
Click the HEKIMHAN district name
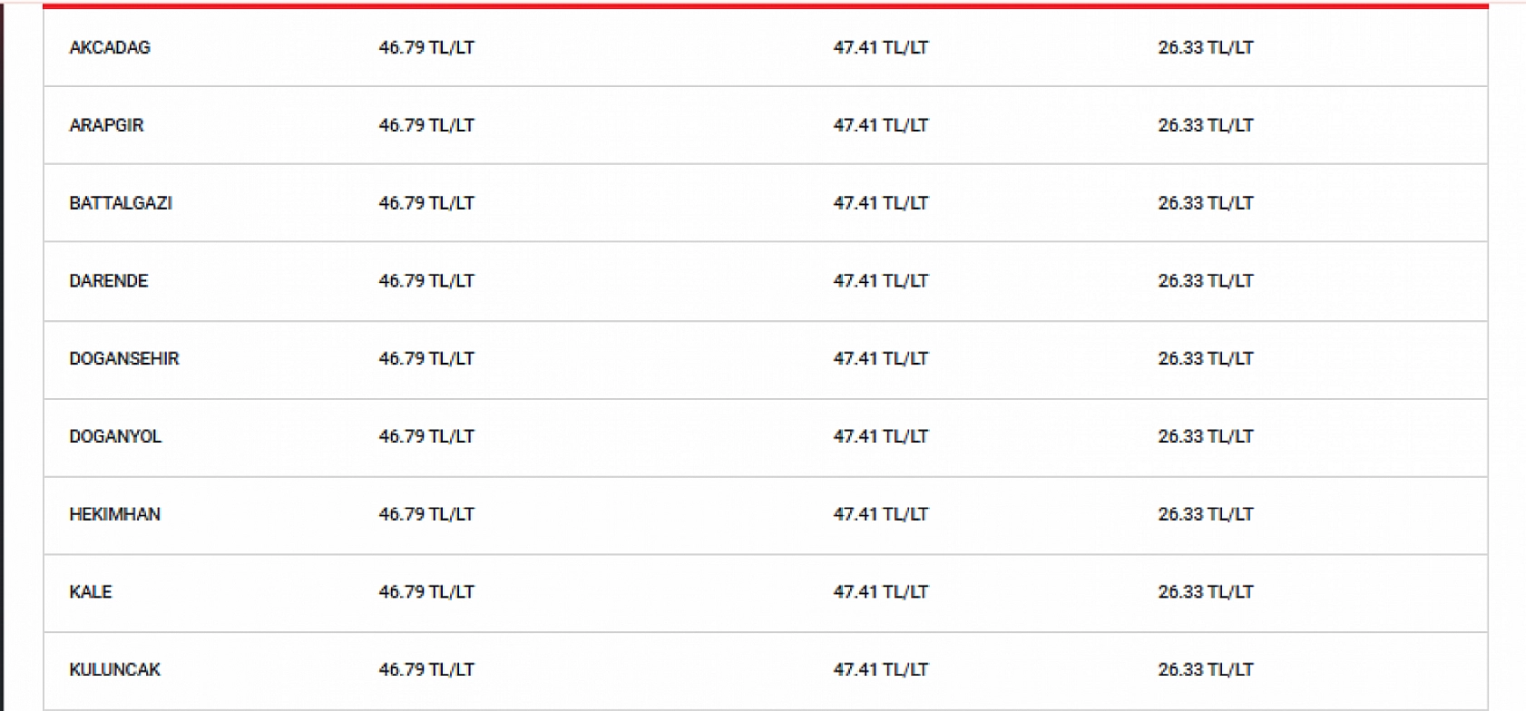114,514
